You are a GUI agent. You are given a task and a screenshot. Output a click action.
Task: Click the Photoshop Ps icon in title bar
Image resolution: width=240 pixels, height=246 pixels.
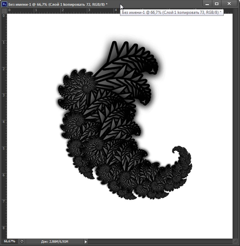pos(4,4)
